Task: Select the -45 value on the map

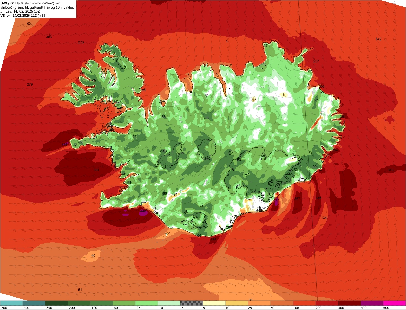Action: 264,64
